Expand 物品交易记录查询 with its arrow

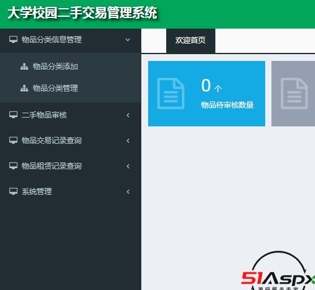[x=128, y=141]
